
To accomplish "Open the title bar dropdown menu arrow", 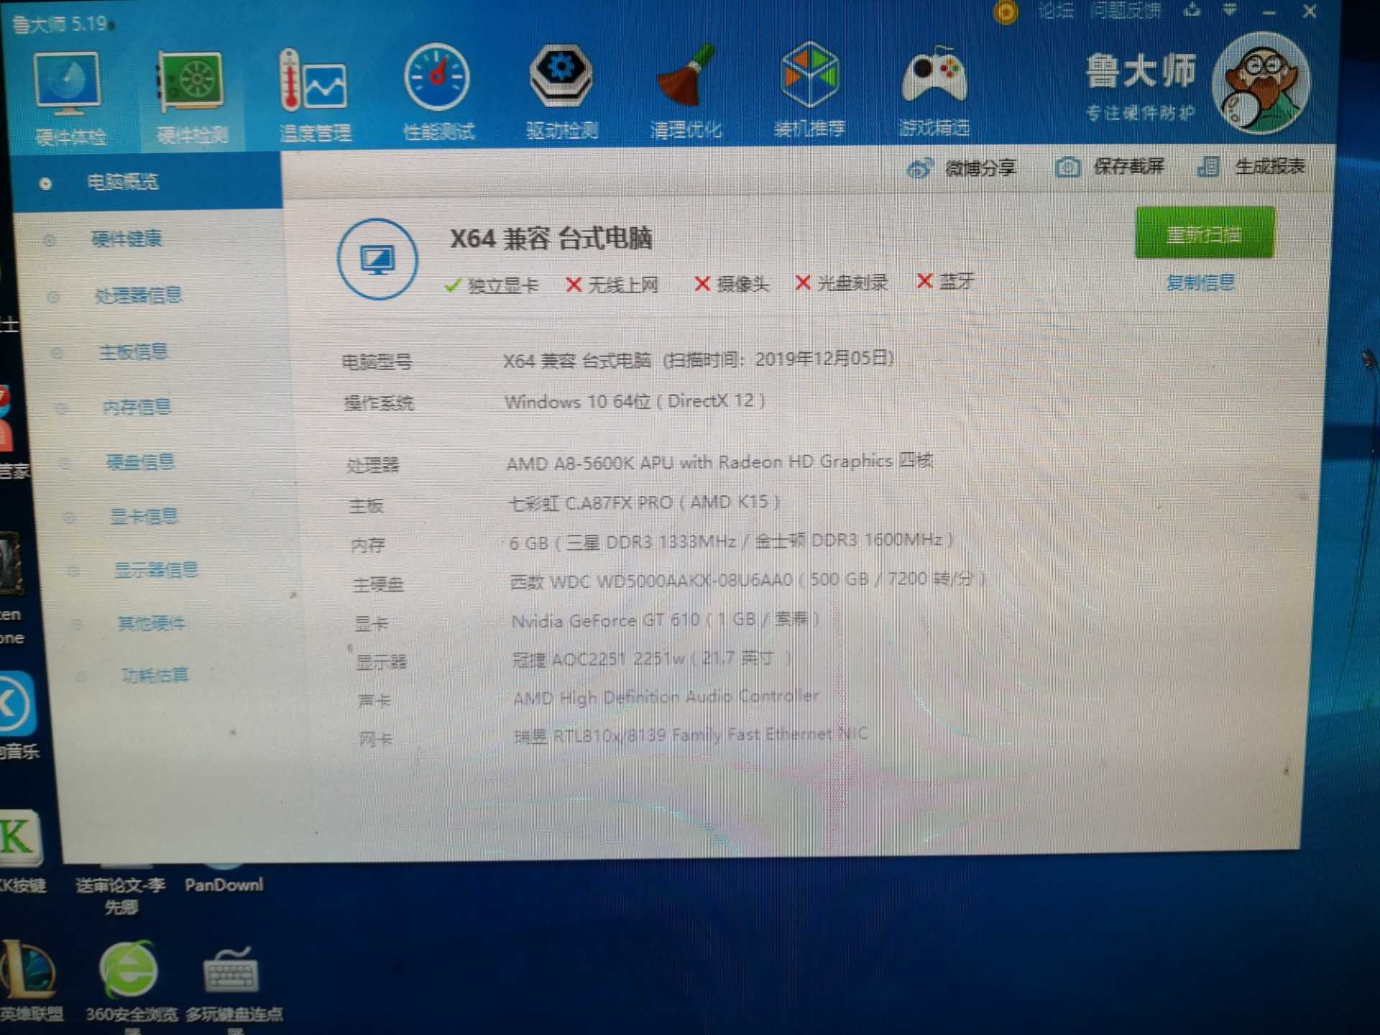I will [x=1230, y=10].
